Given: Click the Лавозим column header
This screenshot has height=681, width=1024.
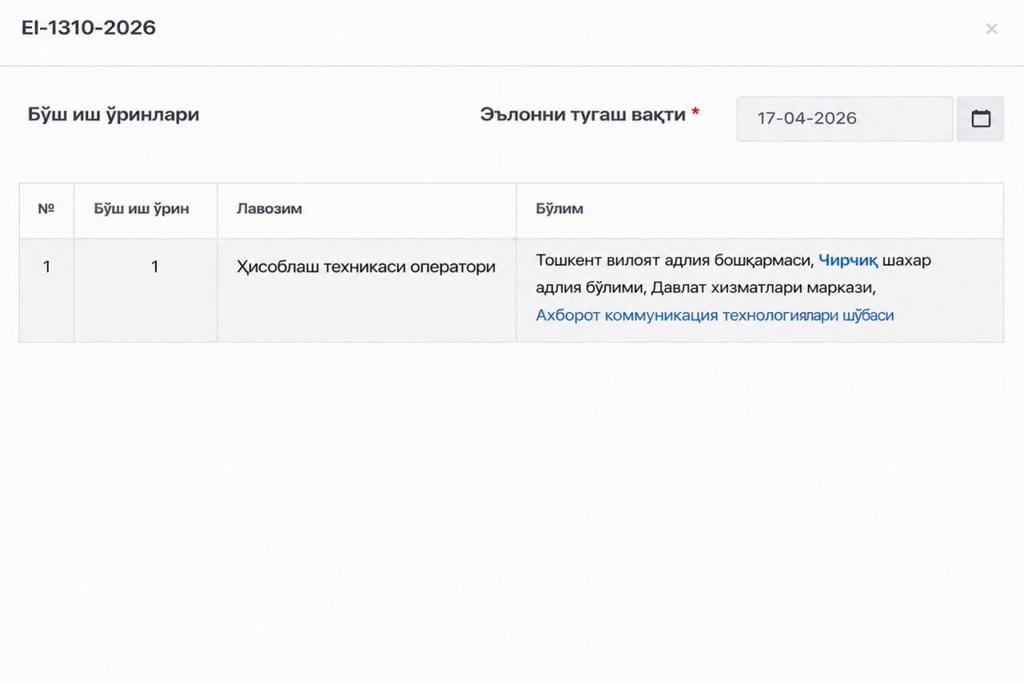Looking at the screenshot, I should (x=366, y=210).
